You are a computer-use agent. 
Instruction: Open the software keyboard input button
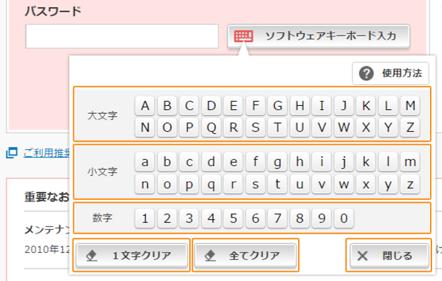click(x=319, y=36)
